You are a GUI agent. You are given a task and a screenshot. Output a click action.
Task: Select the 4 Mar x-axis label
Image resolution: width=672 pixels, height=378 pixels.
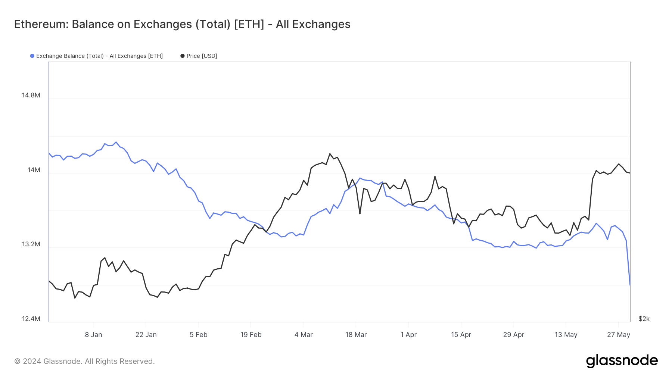[304, 335]
